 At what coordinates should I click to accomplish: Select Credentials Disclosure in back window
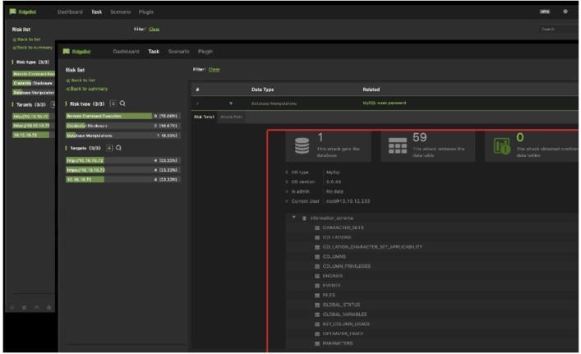tap(34, 83)
